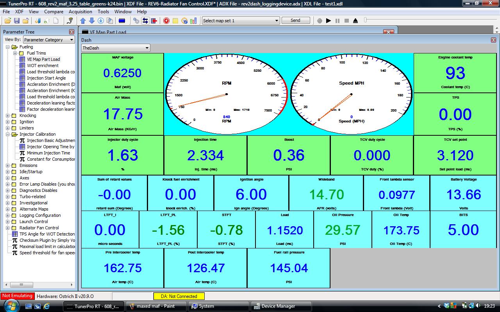Click the playback position slider handle
The height and width of the screenshot is (312, 500).
[x=366, y=20]
